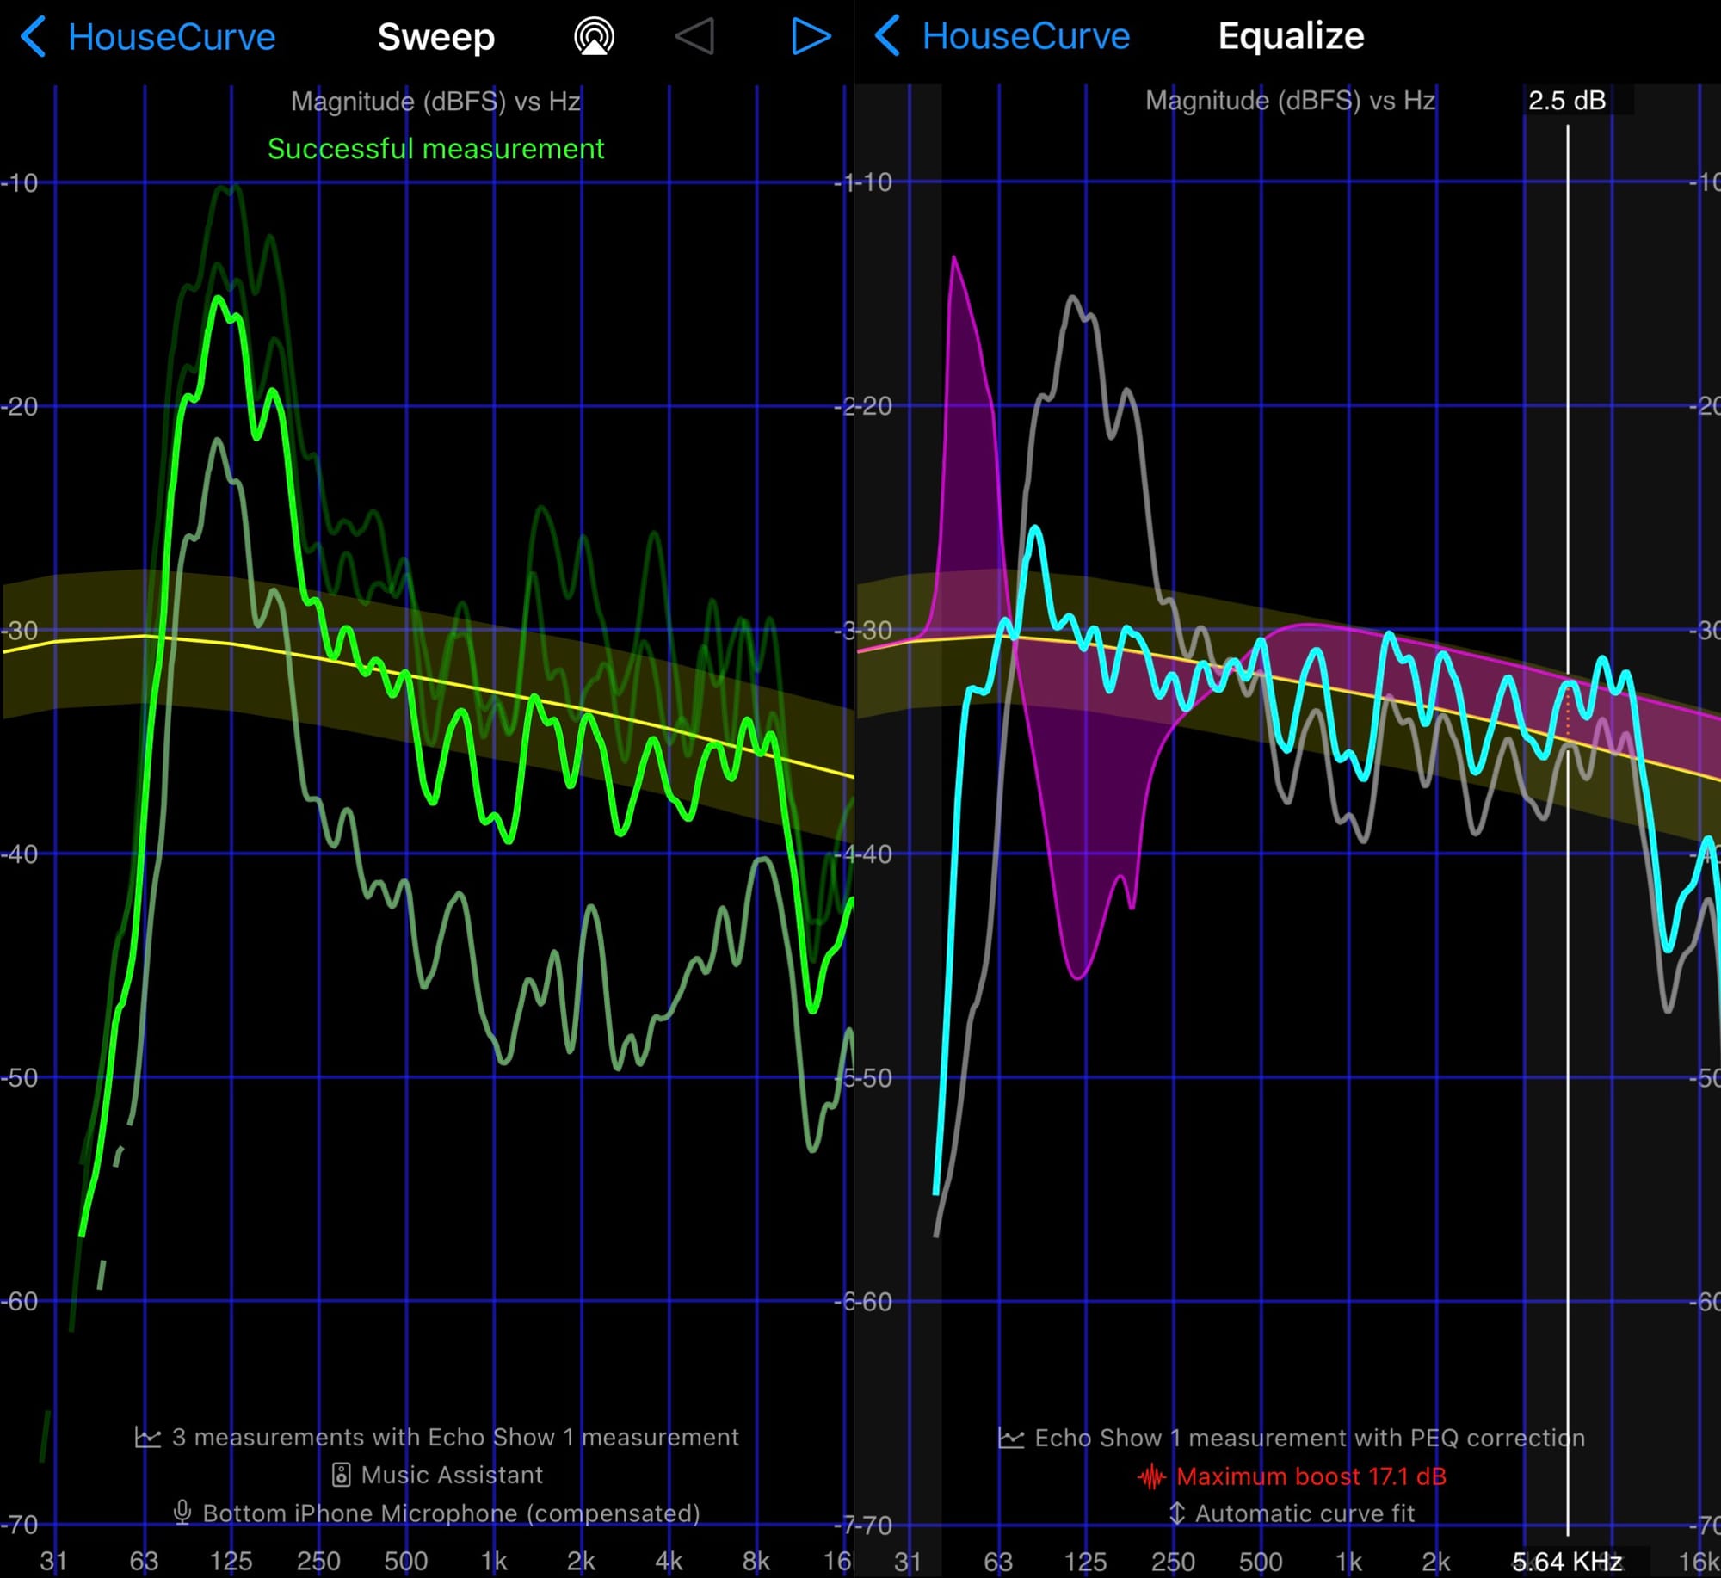Tap the back chevron on Sweep screen
1721x1578 pixels.
(x=33, y=37)
